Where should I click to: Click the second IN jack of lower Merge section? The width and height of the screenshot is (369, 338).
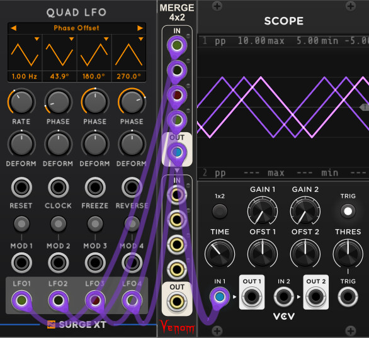click(177, 220)
